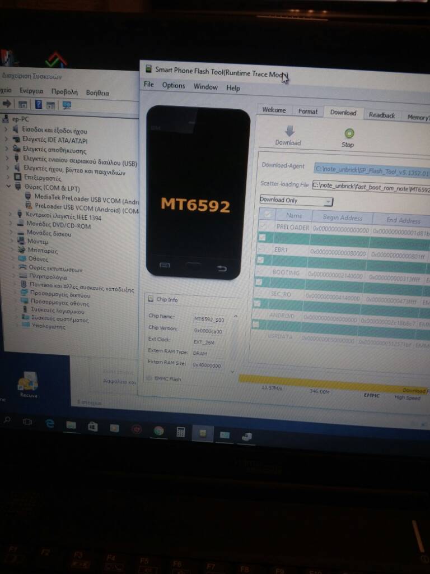The width and height of the screenshot is (430, 574).
Task: Click the Scatter-loading File path field
Action: [371, 187]
